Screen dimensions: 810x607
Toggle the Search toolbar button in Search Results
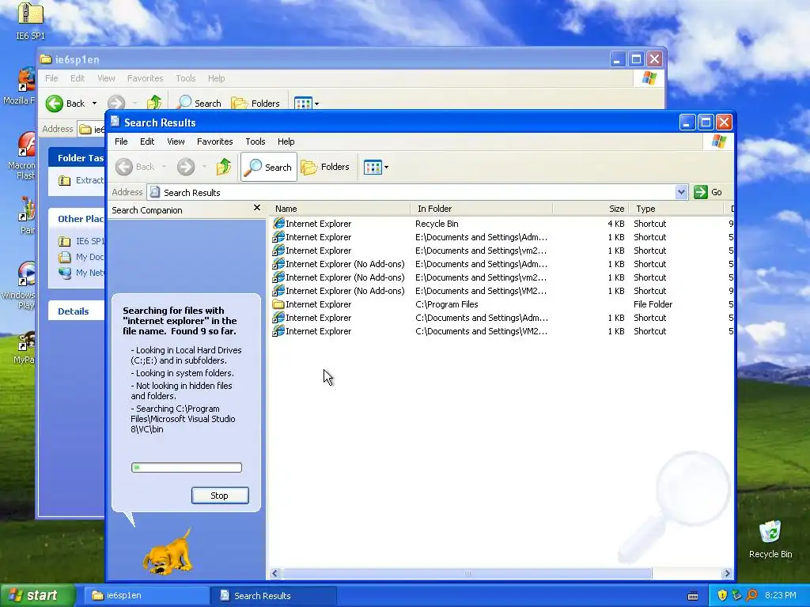(269, 167)
